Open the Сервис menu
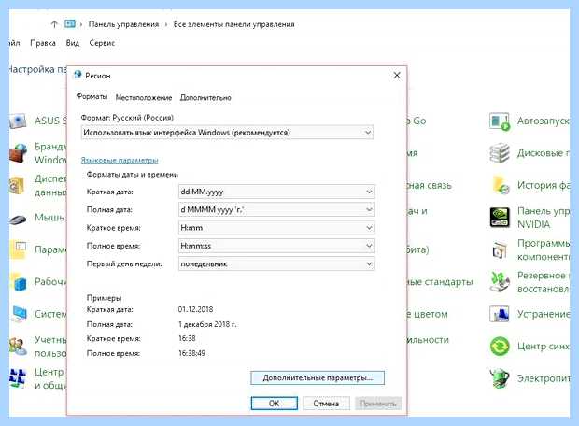Viewport: 579px width, 426px height. (102, 43)
